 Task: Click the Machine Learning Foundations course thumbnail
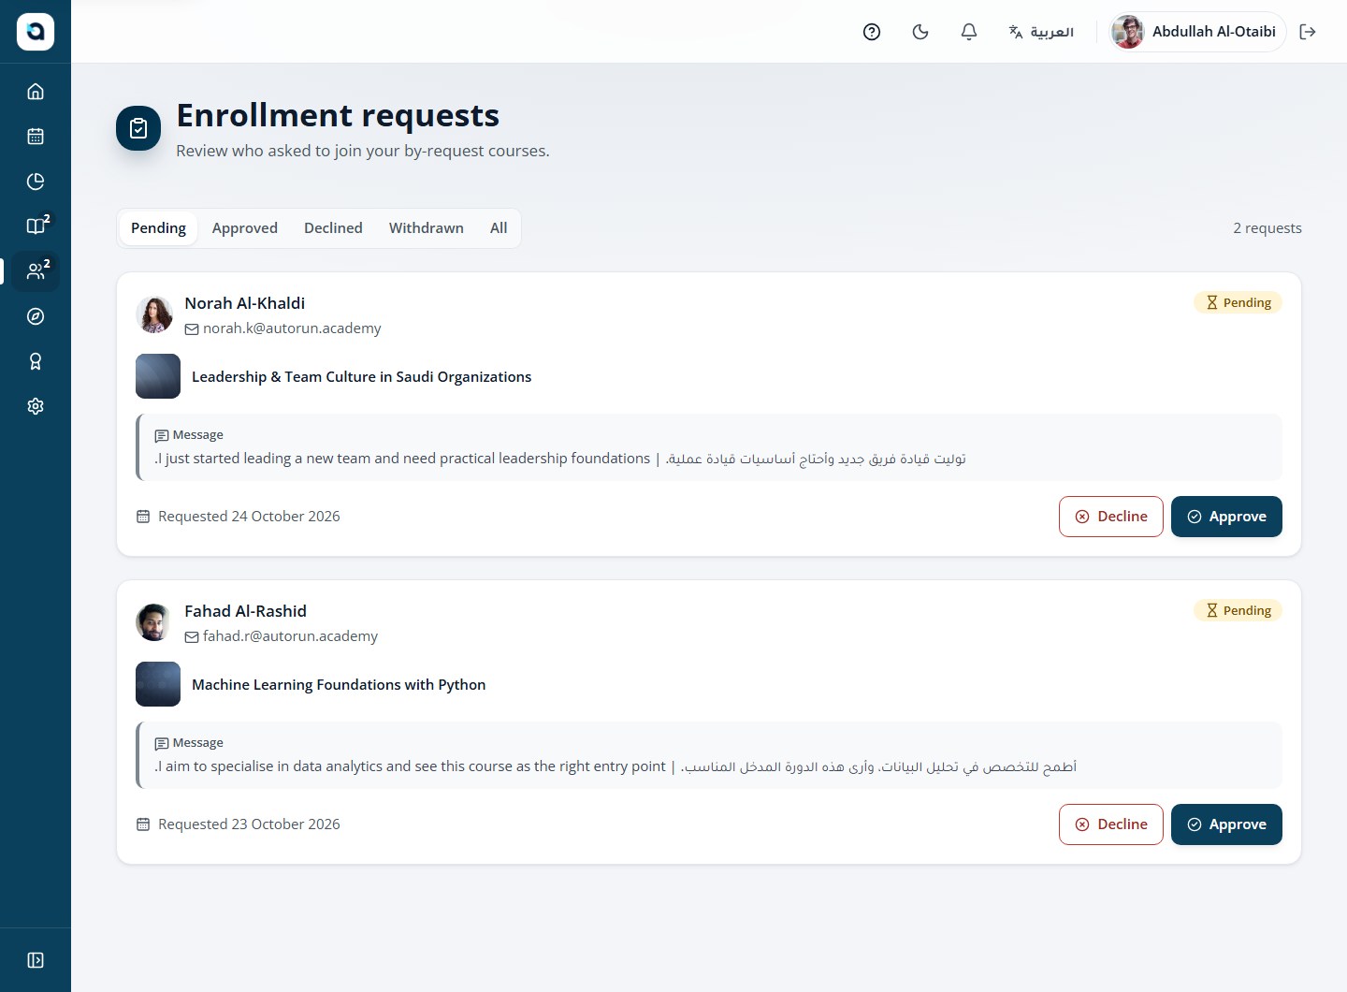[158, 684]
